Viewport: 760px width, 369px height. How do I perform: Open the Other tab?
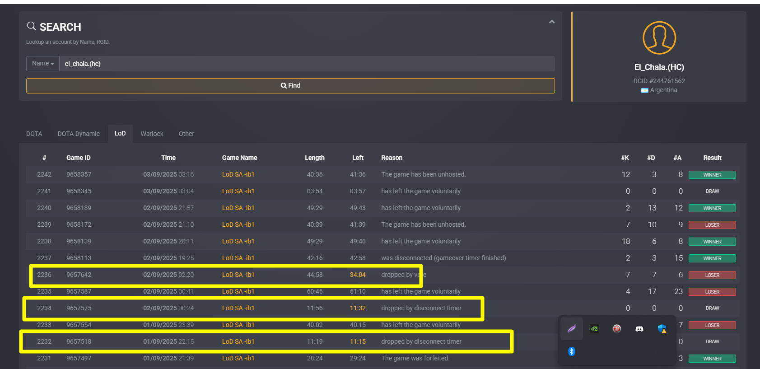(x=187, y=134)
